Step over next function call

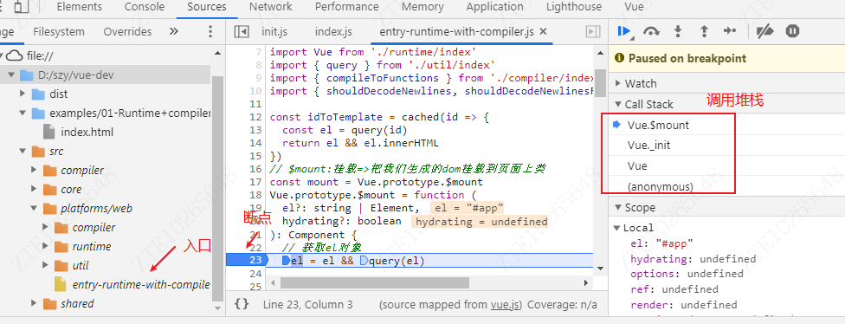click(652, 31)
